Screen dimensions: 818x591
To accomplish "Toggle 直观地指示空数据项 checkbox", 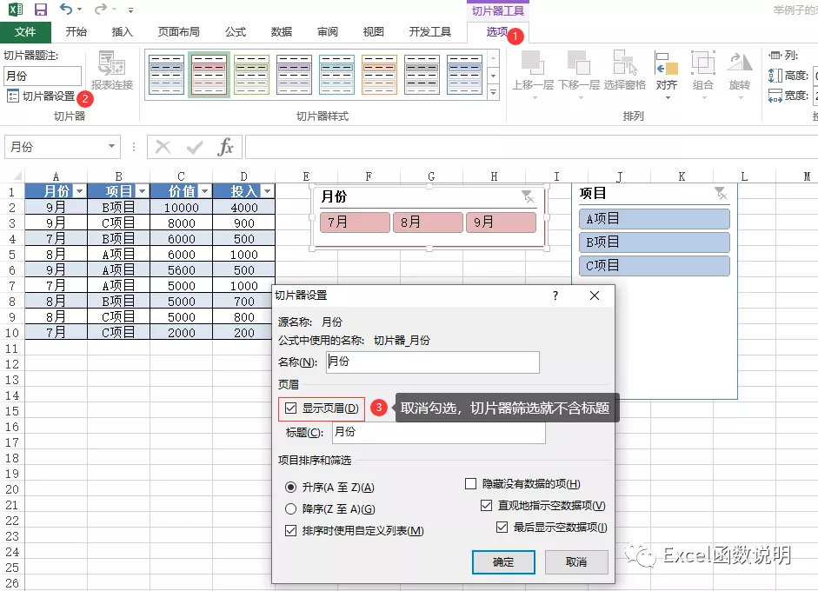I will pyautogui.click(x=486, y=506).
